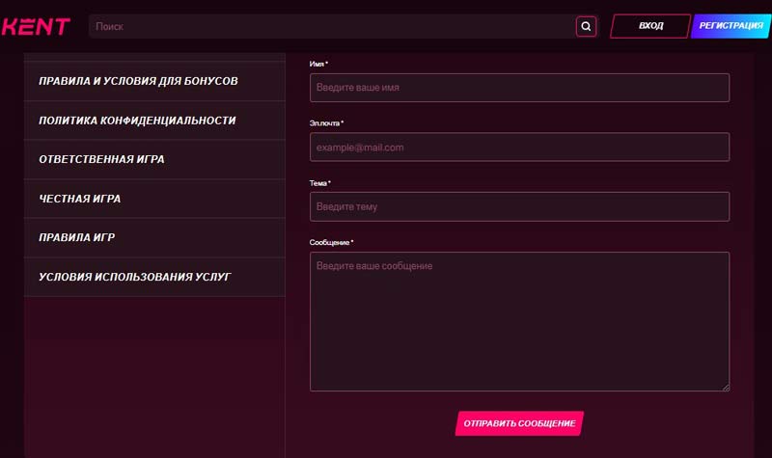Open РЕГИСТРАЦИЯ sign-up button

pos(731,26)
